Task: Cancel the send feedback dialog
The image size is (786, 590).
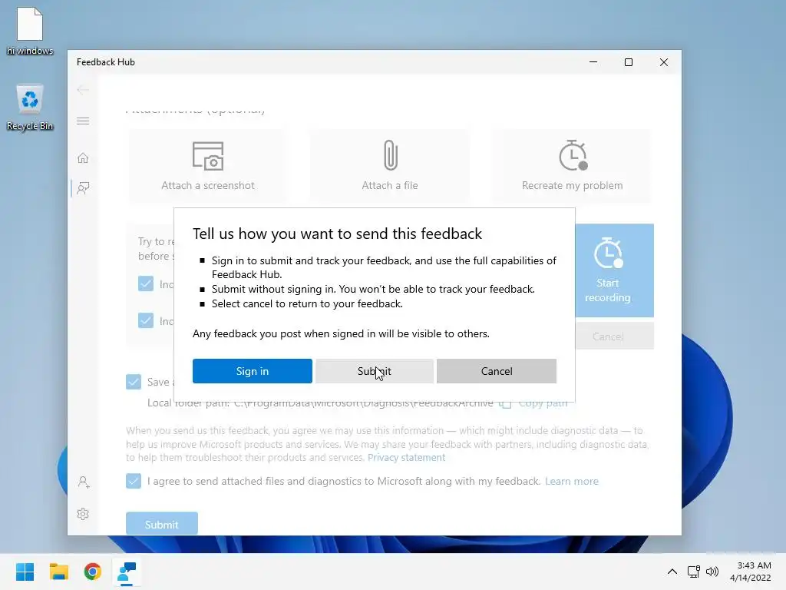Action: click(497, 371)
